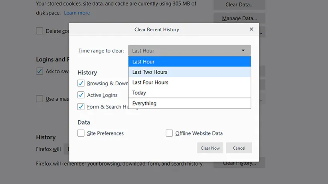Select Last Hour in the dropdown list
Image resolution: width=328 pixels, height=184 pixels.
tap(190, 62)
